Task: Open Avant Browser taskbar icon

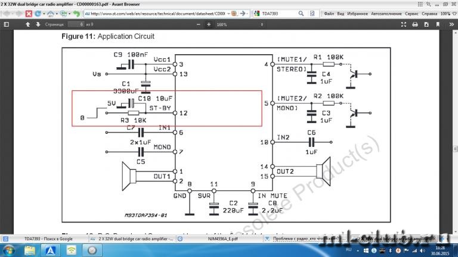Action: 50,250
